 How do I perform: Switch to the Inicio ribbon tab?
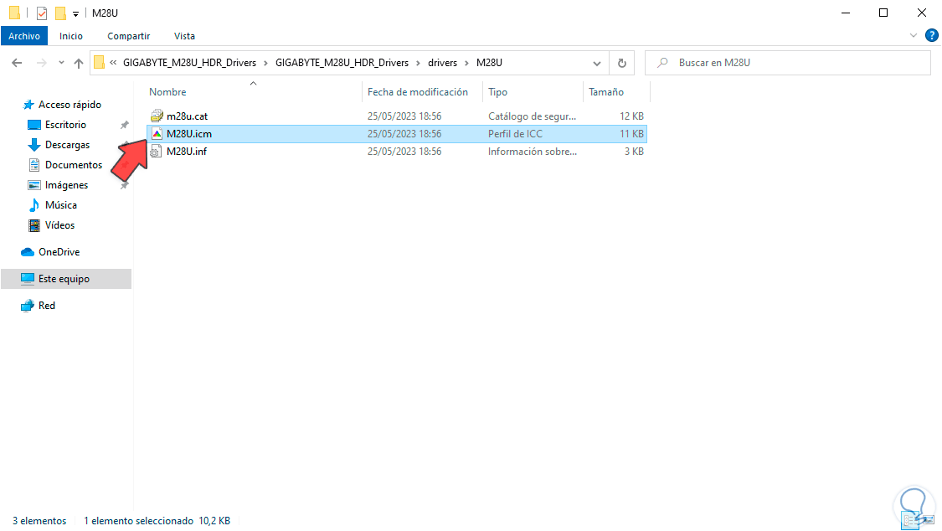(x=71, y=36)
